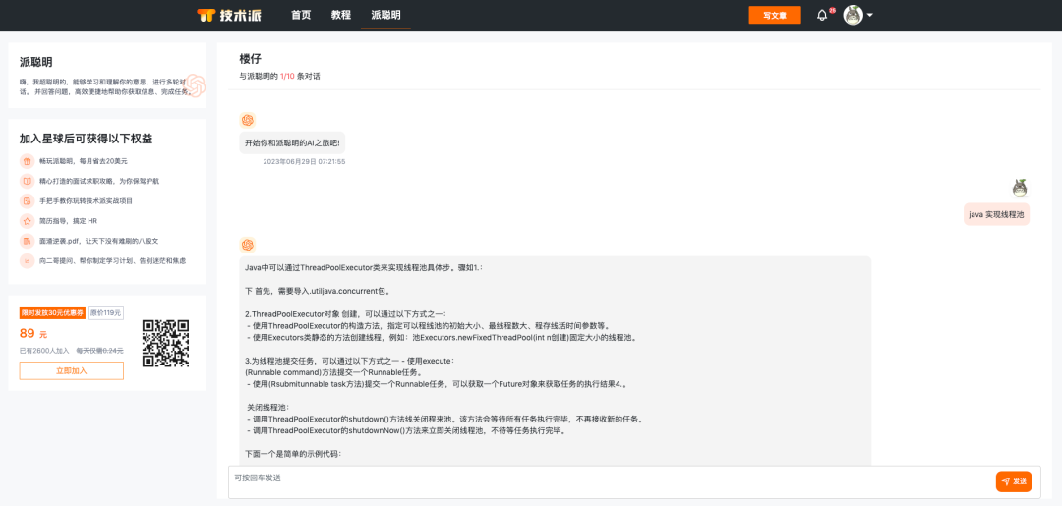Viewport: 1062px width, 506px height.
Task: Click the Totoro avatar beside user message
Action: 1020,188
